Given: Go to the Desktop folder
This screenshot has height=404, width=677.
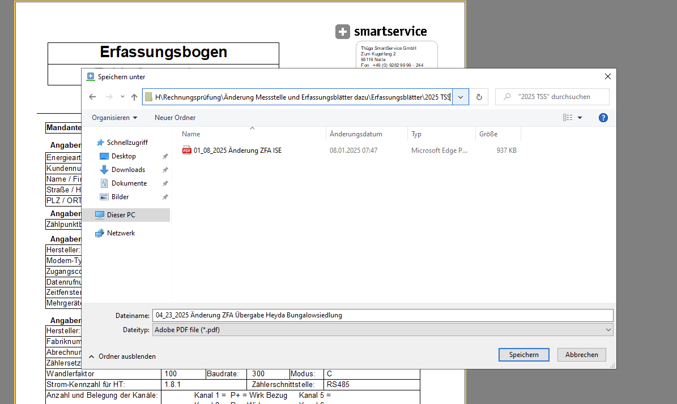Looking at the screenshot, I should [124, 156].
